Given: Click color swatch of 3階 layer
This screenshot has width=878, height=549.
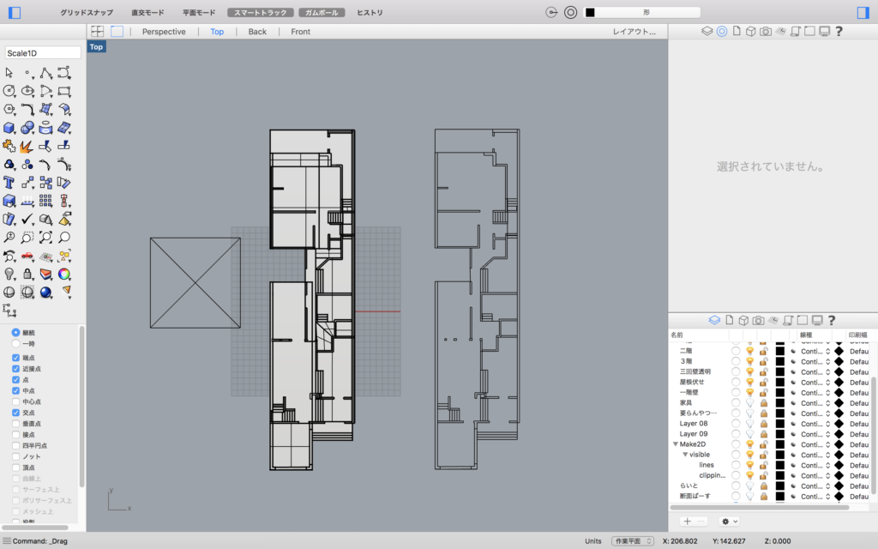Looking at the screenshot, I should click(x=779, y=361).
